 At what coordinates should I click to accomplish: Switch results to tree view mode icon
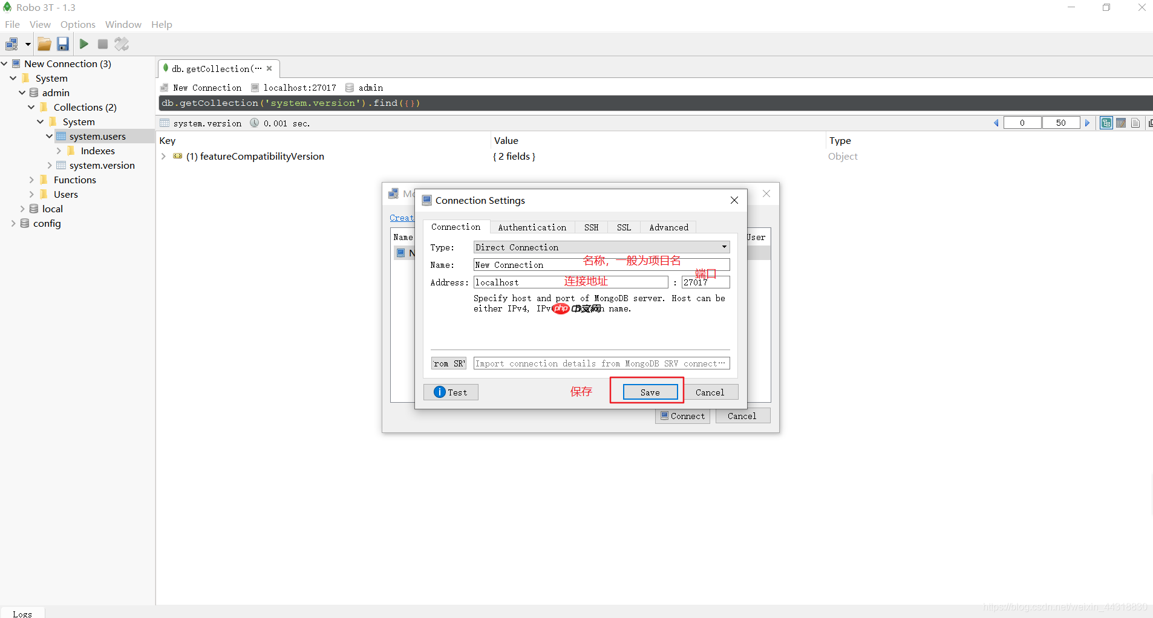point(1106,123)
